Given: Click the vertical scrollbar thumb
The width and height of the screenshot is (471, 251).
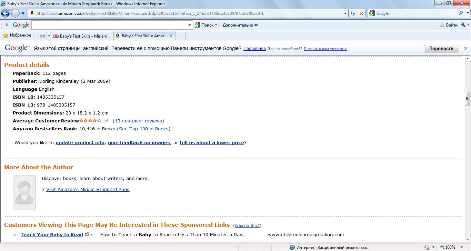Looking at the screenshot, I should [468, 99].
